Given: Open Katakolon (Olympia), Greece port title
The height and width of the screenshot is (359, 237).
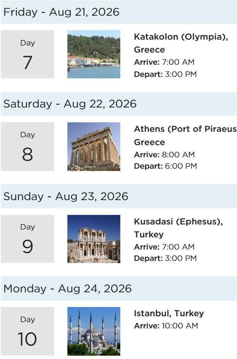Looking at the screenshot, I should click(181, 43).
